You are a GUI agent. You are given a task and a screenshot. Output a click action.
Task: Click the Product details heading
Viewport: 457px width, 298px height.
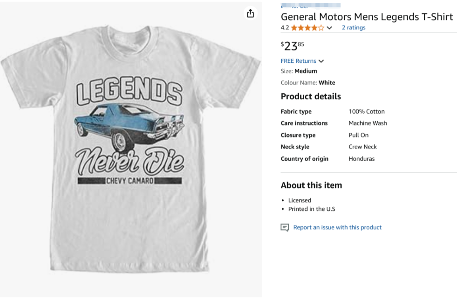(x=311, y=96)
